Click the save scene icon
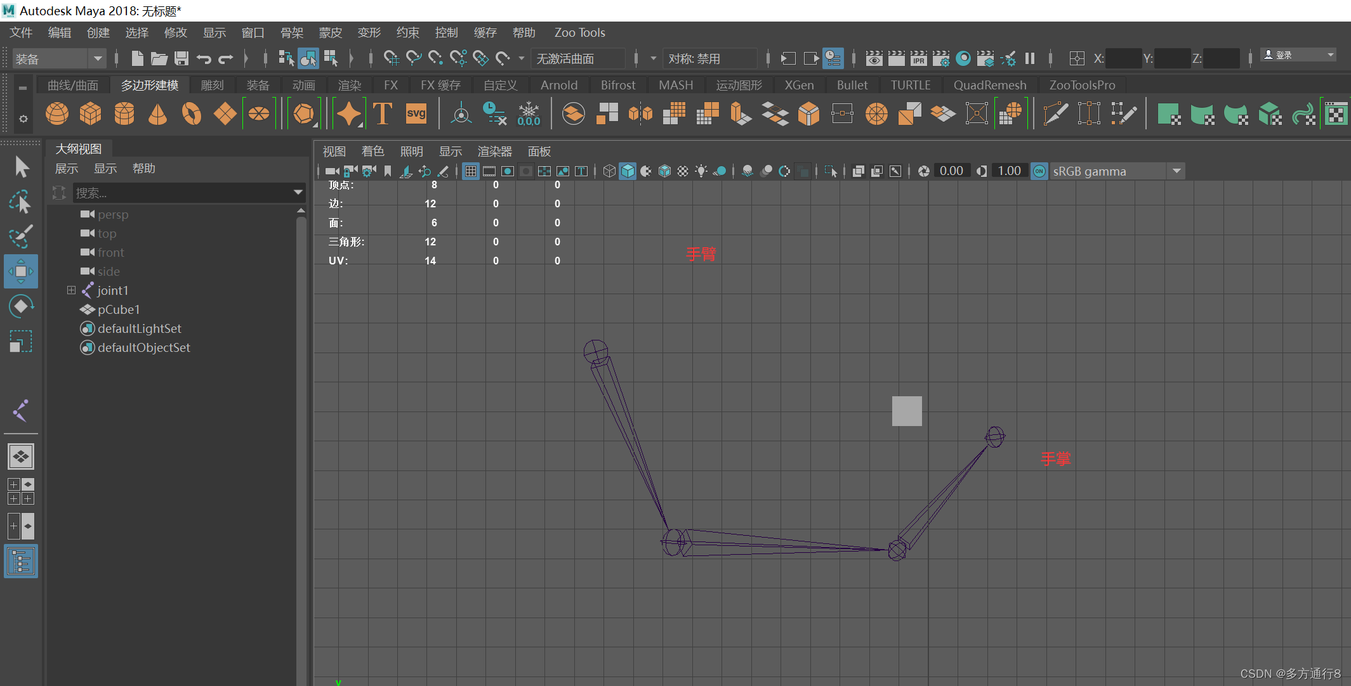1351x686 pixels. coord(181,59)
